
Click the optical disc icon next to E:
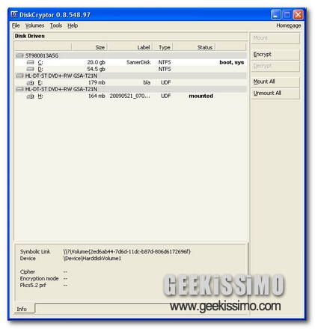[x=31, y=82]
